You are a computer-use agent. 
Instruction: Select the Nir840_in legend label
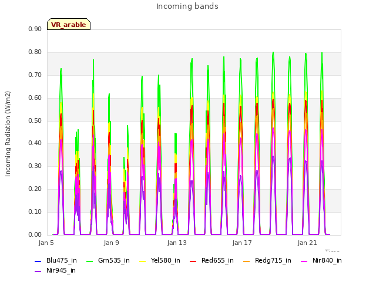[327, 261]
